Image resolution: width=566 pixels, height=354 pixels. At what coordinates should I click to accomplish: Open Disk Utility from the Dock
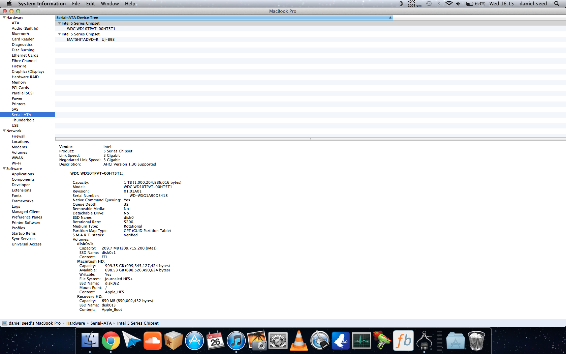coord(319,341)
